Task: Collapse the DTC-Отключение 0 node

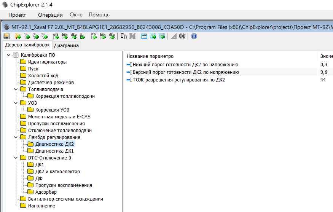Action: point(16,158)
